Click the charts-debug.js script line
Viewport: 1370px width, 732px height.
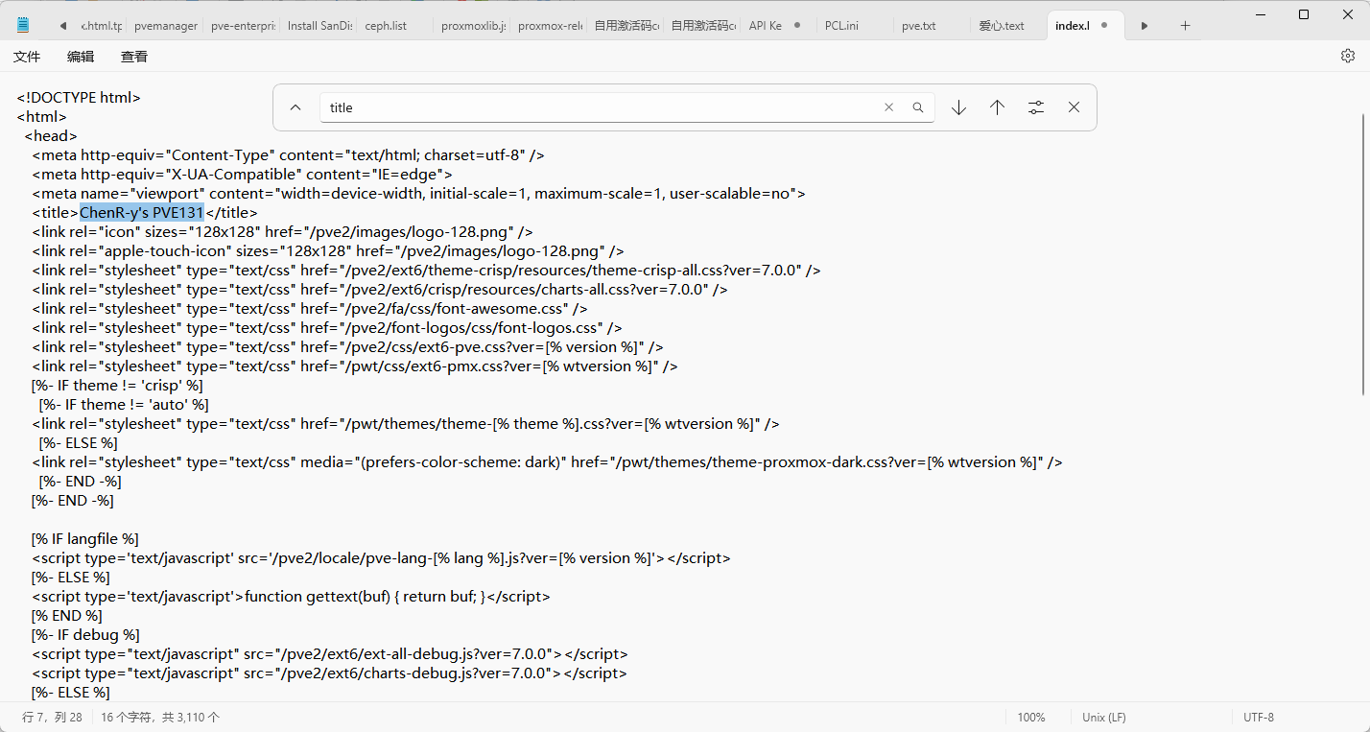click(x=329, y=673)
